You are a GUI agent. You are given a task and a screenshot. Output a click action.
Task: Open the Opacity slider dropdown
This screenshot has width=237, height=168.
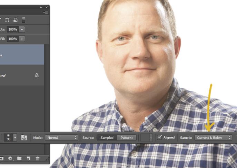pos(22,29)
